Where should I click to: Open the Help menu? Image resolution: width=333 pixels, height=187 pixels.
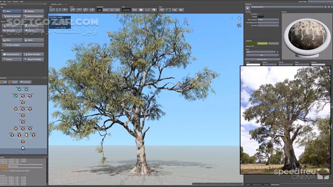(21, 1)
